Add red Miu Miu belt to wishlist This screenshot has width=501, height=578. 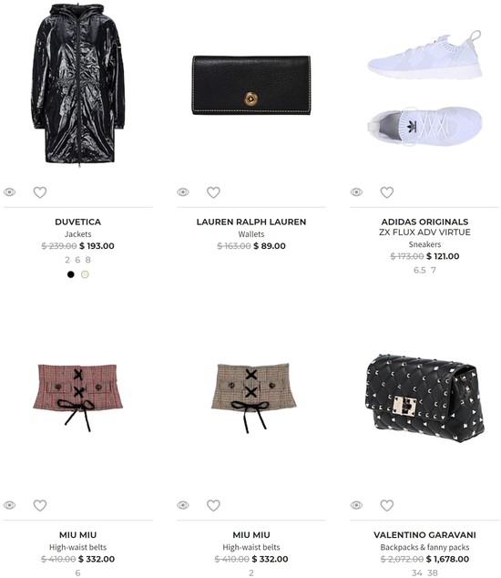pyautogui.click(x=40, y=505)
